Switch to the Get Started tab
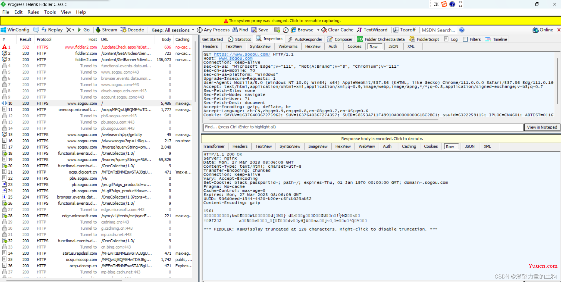561x282 pixels. [212, 39]
